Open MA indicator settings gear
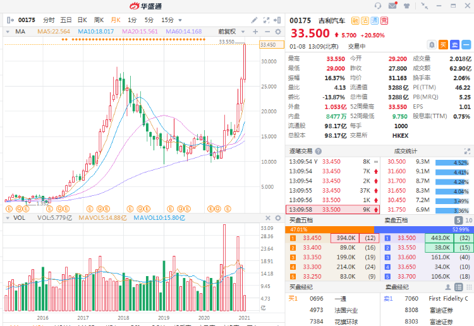 (x=278, y=32)
